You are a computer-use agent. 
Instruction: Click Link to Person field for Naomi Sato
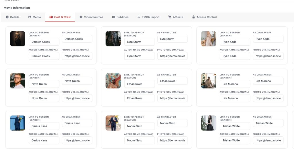coord(139,126)
